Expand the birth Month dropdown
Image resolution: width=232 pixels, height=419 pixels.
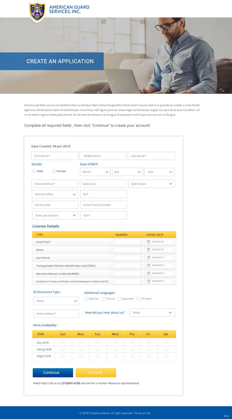click(x=95, y=172)
